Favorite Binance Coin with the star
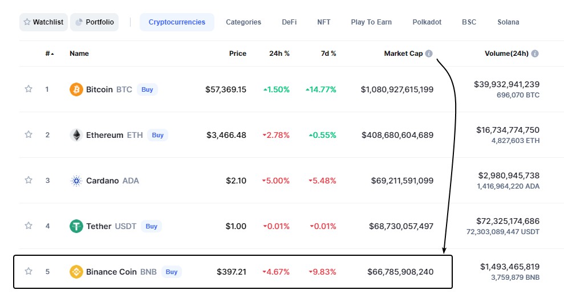 [28, 272]
